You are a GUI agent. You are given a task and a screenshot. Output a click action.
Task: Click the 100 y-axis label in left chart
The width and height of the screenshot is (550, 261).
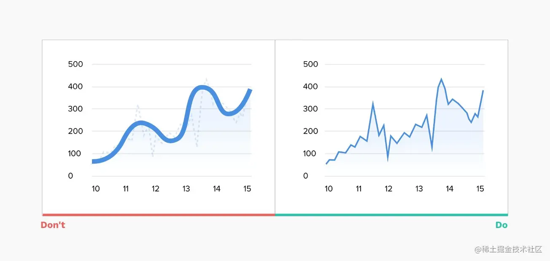(75, 153)
